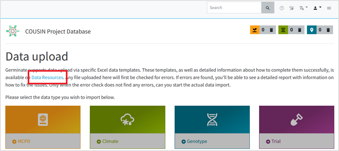Type in the Search field
This screenshot has height=151, width=339.
(234, 8)
